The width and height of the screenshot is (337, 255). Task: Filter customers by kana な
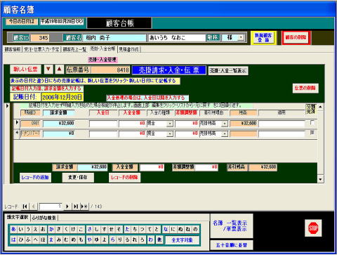165,229
